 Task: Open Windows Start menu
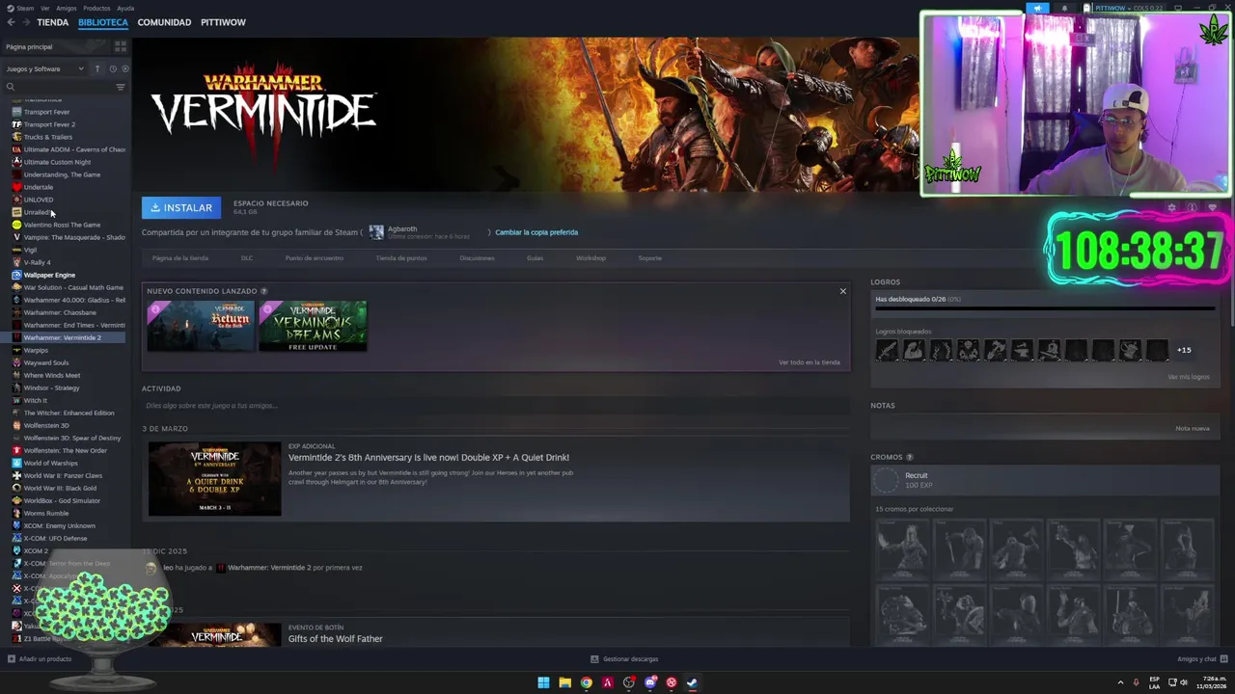pos(543,682)
